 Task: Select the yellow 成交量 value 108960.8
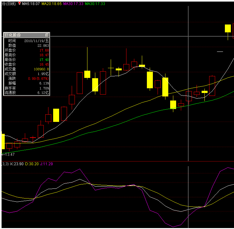click(x=41, y=69)
